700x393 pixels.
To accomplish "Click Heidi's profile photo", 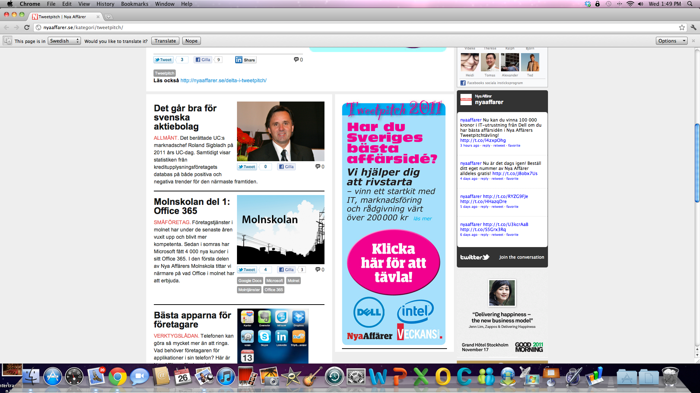I will click(470, 62).
